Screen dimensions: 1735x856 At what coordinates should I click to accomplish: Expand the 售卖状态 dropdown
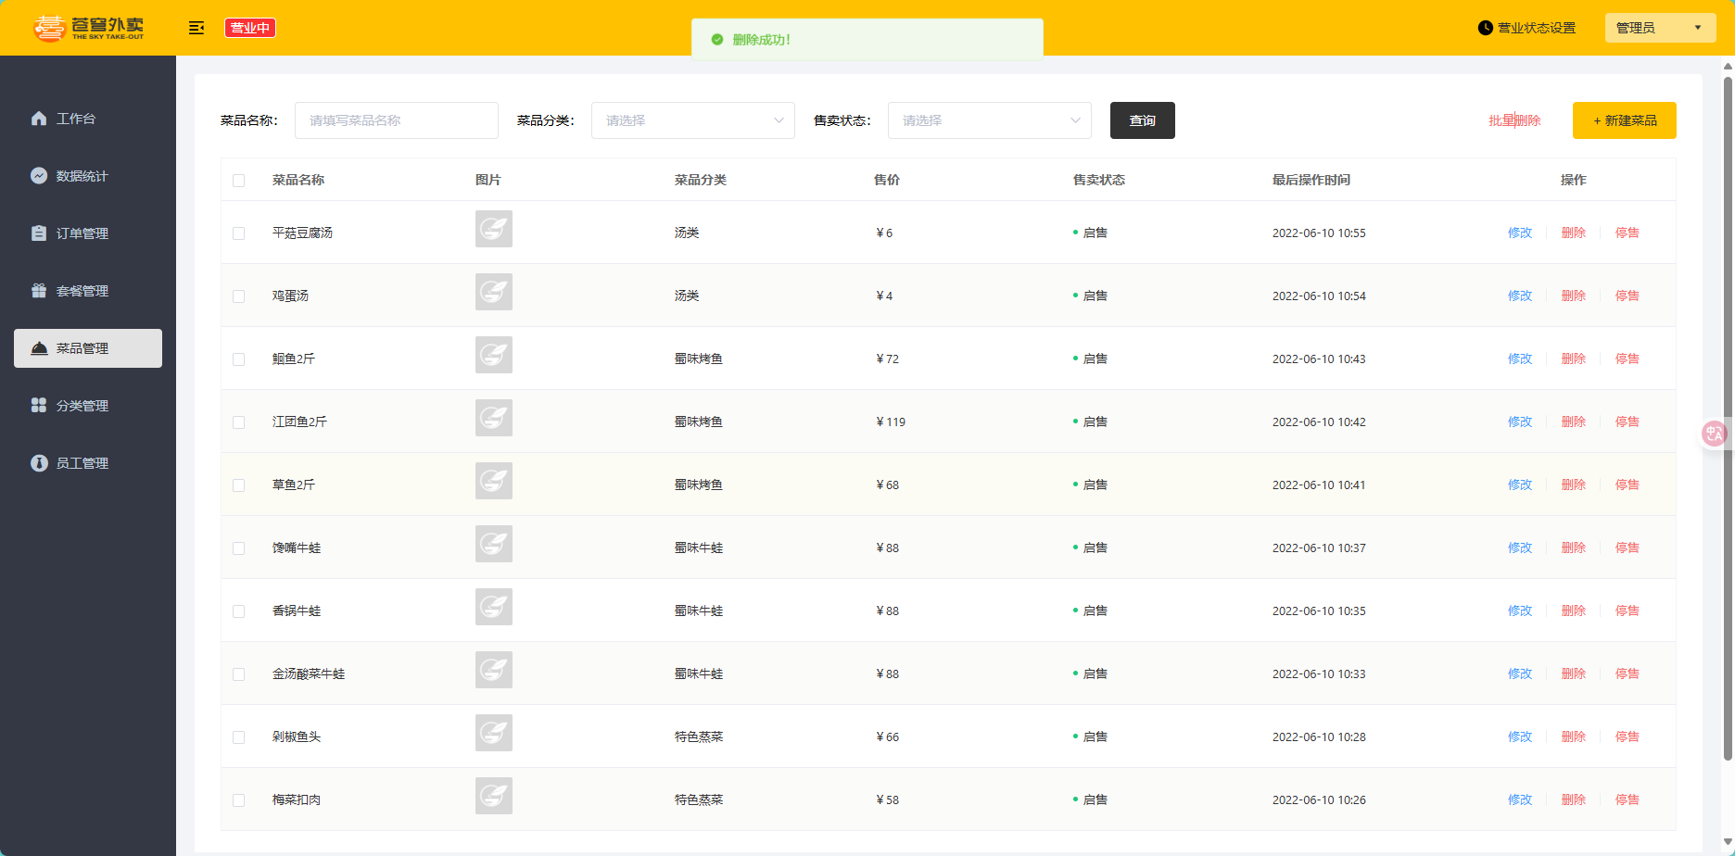tap(989, 120)
